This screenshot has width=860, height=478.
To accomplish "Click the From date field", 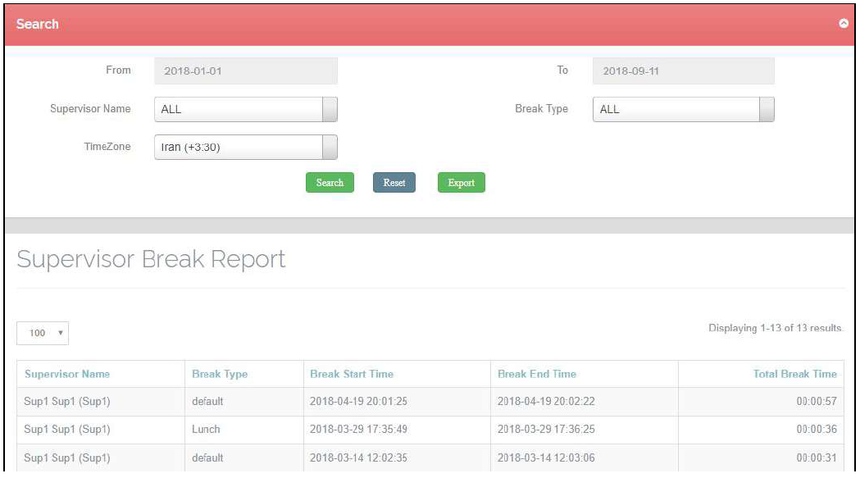I will pyautogui.click(x=245, y=71).
